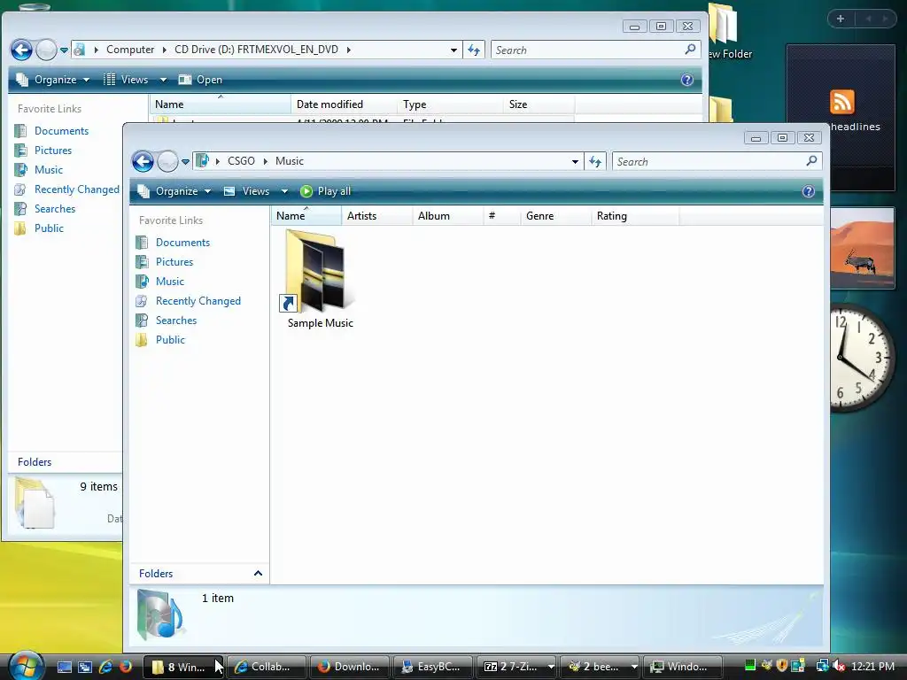The height and width of the screenshot is (680, 907).
Task: Open Pictures in CD Drive window sidebar
Action: pyautogui.click(x=52, y=151)
